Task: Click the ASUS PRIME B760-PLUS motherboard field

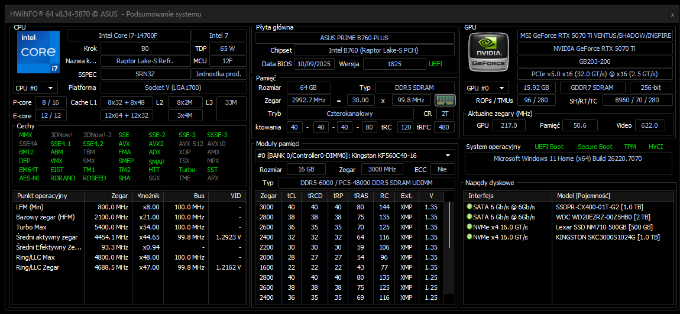Action: (x=355, y=38)
